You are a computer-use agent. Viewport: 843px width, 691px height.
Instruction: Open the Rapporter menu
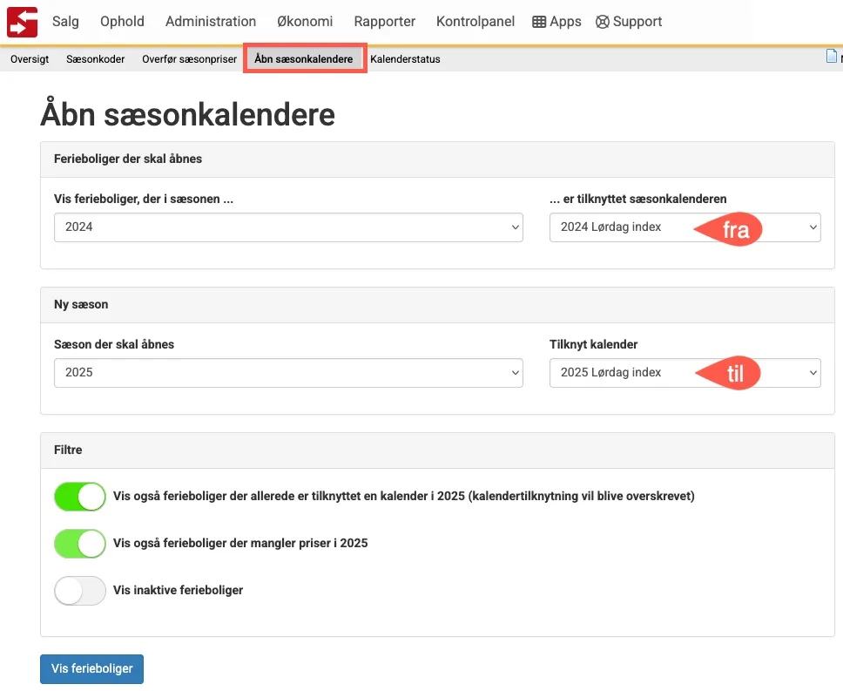pos(384,22)
